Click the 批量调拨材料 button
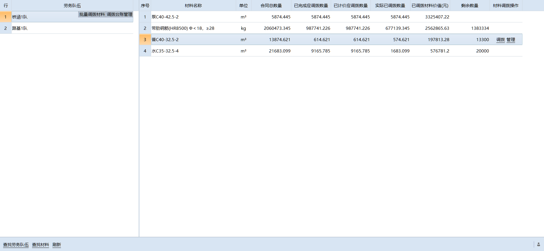This screenshot has height=251, width=544. coord(92,14)
